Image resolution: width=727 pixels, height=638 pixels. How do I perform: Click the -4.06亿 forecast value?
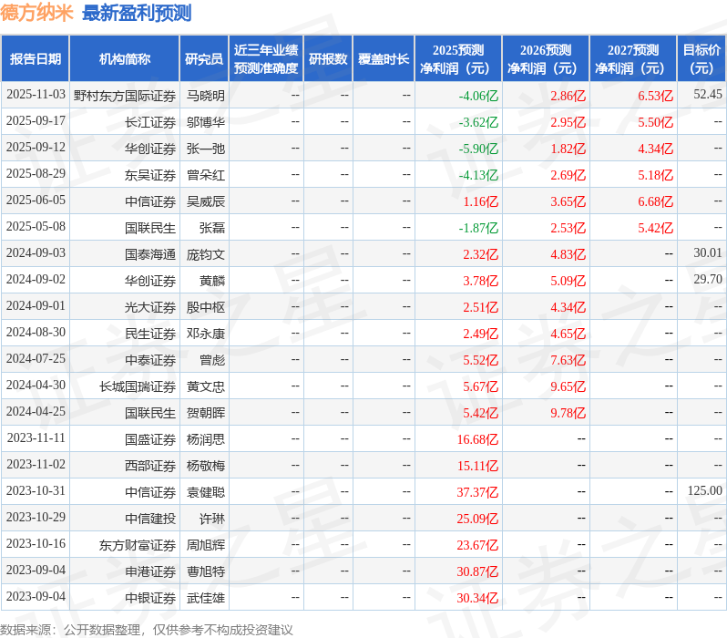click(478, 96)
